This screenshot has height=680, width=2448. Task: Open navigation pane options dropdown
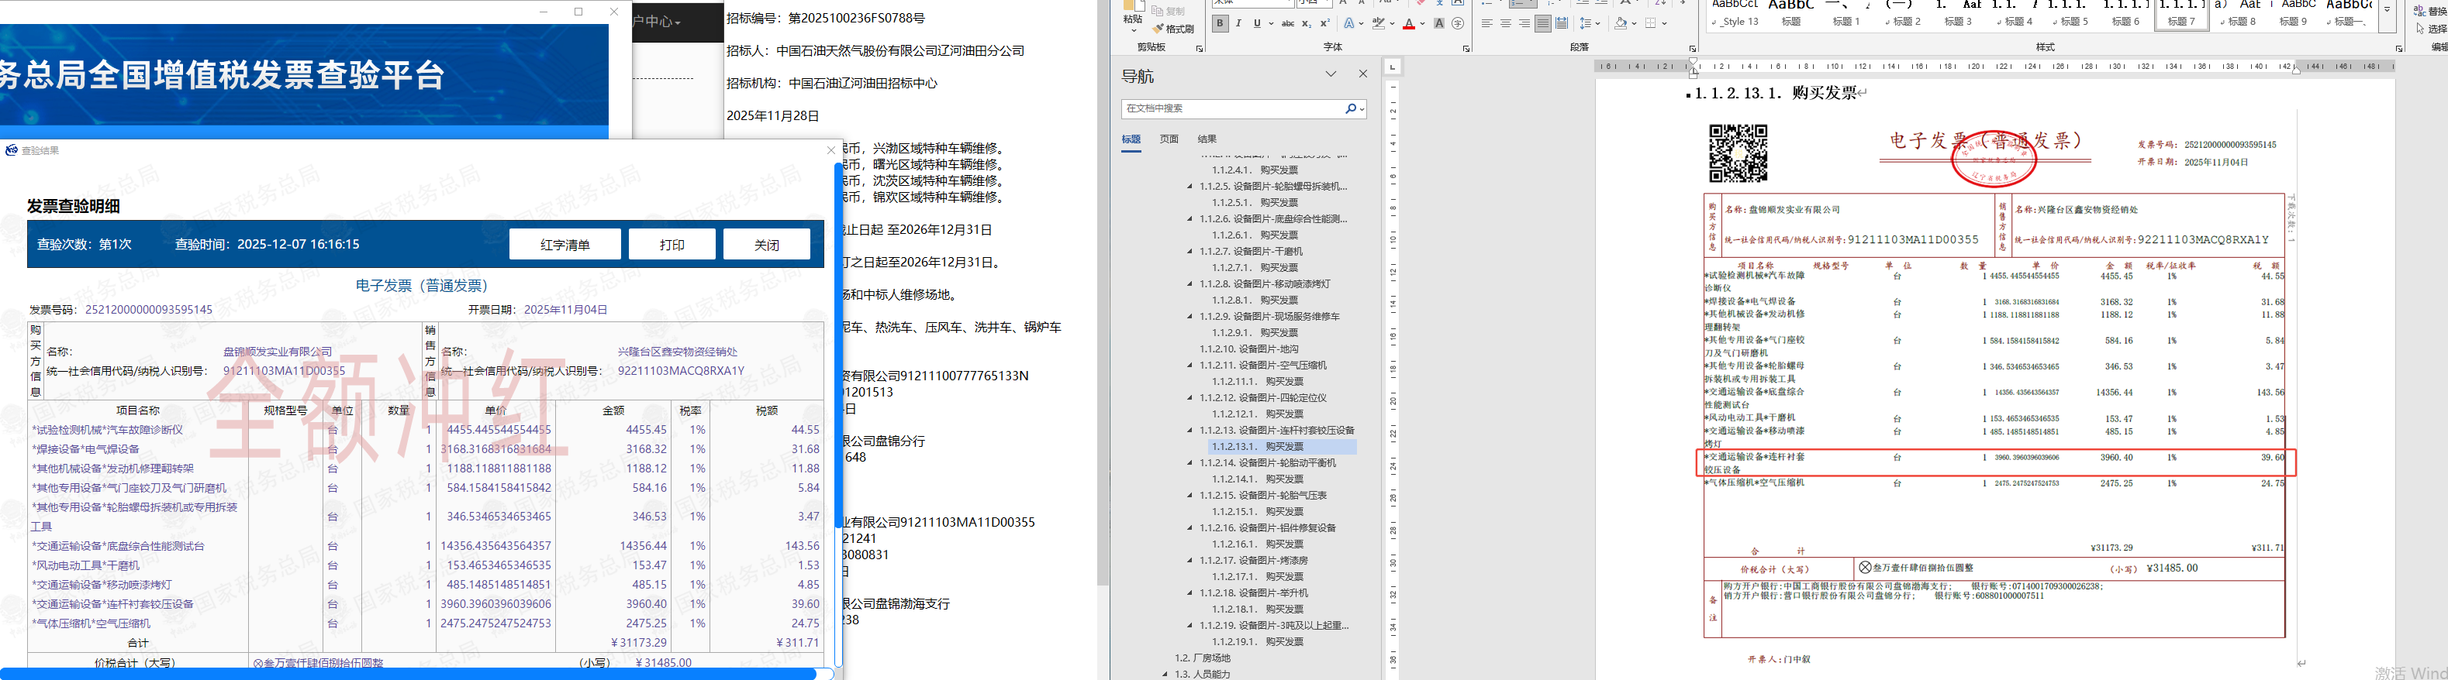coord(1331,74)
